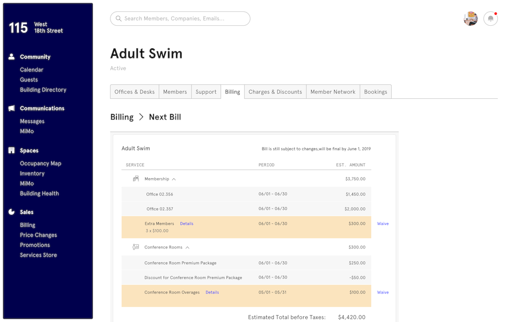Click the Sales pie chart icon
Viewport: 515px width, 322px height.
click(11, 211)
